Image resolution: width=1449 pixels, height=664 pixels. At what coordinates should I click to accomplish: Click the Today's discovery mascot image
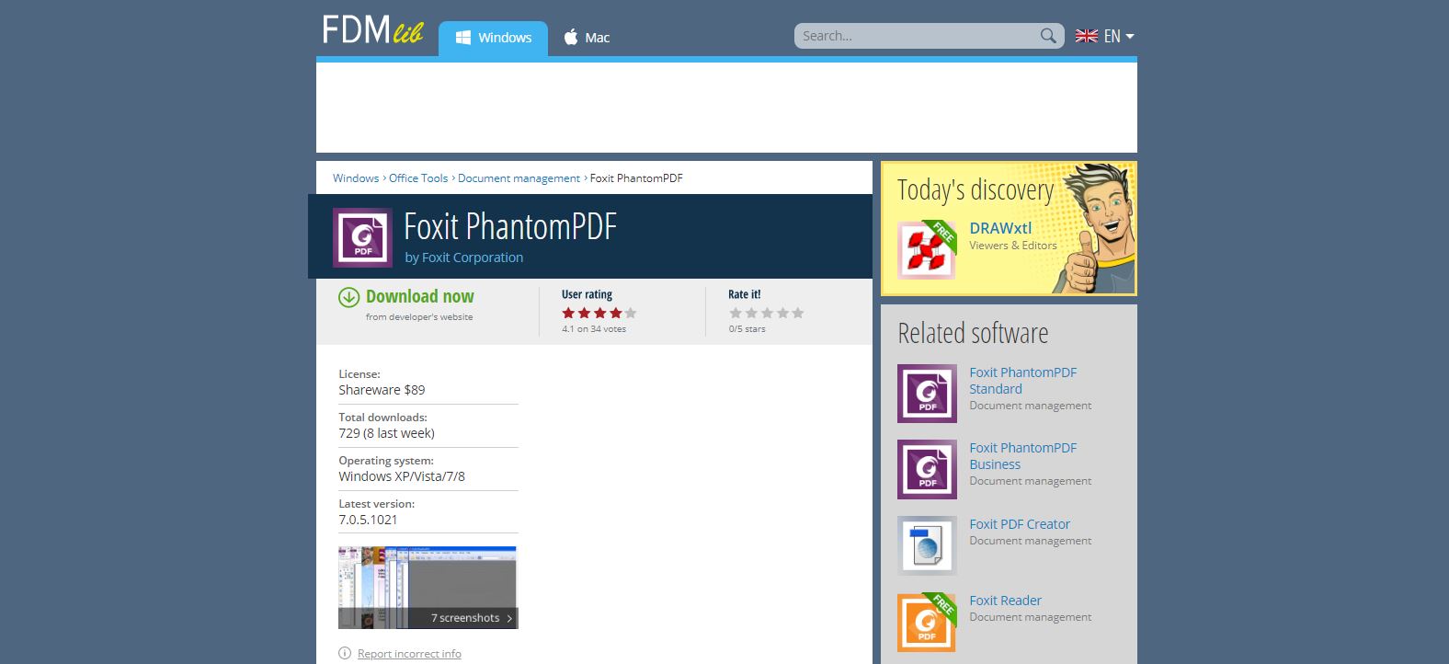[1096, 227]
